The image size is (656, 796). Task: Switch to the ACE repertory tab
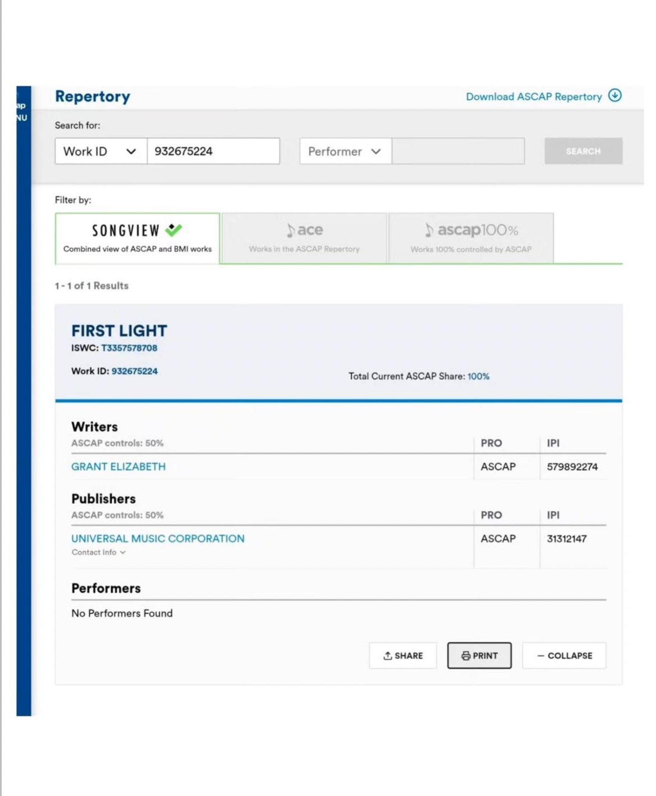point(304,239)
